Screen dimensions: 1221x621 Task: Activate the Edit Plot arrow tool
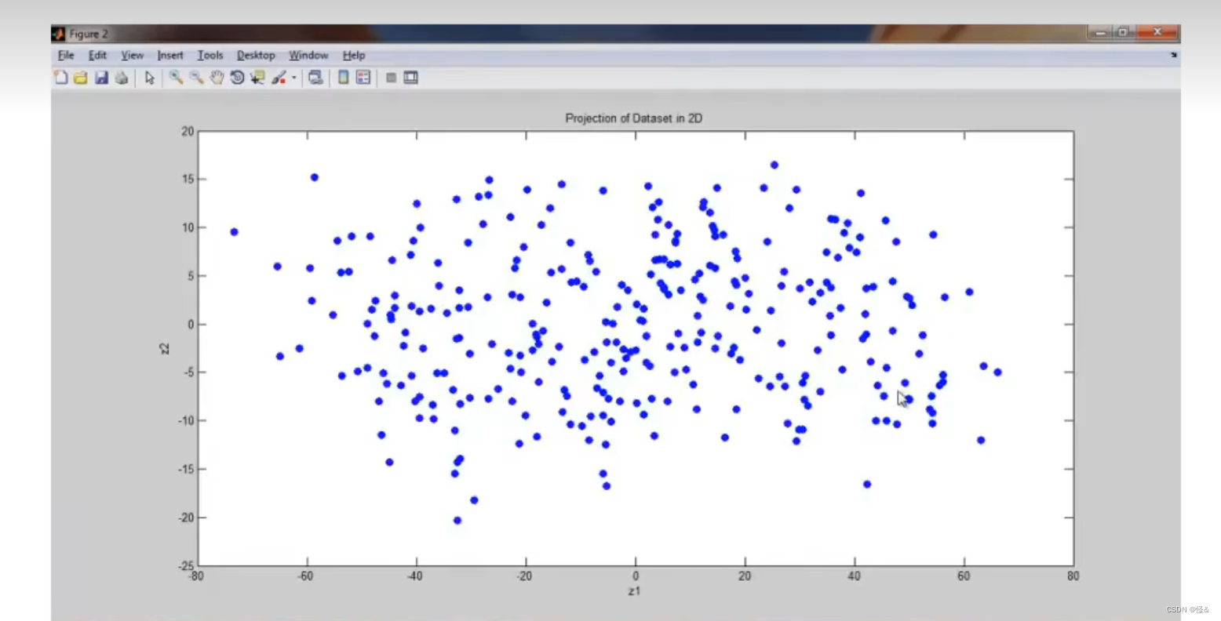[149, 78]
